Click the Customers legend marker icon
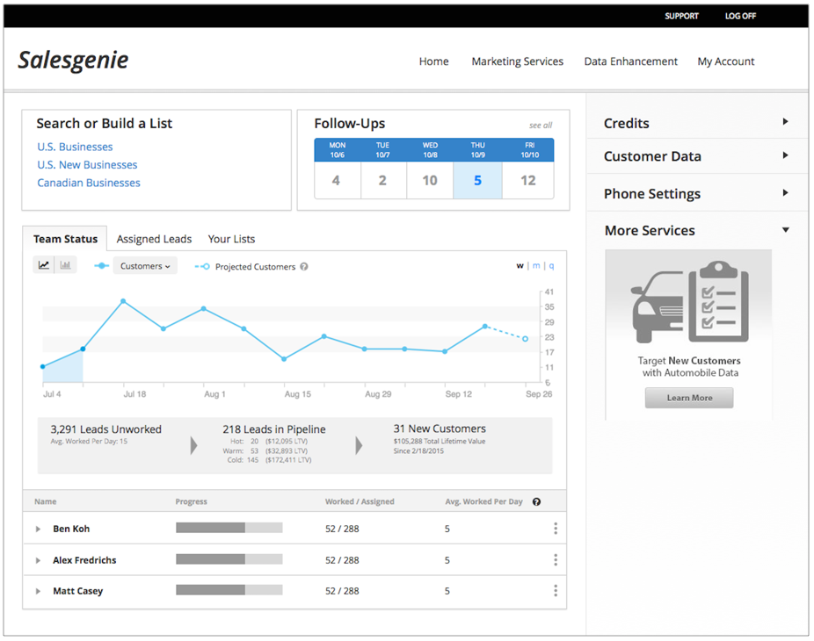Image resolution: width=814 pixels, height=641 pixels. (x=102, y=266)
